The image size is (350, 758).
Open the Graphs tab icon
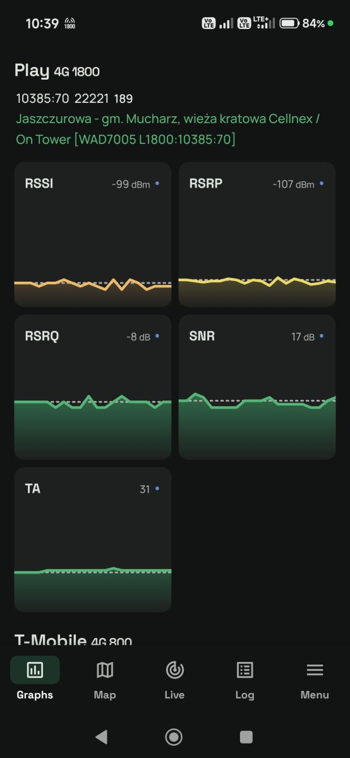point(35,670)
